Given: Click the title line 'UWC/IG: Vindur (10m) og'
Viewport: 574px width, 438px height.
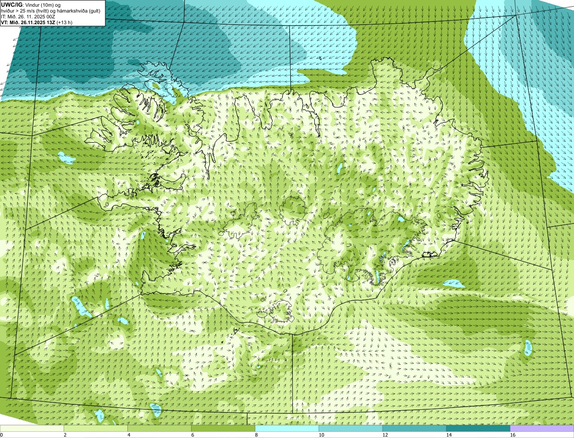Looking at the screenshot, I should coord(30,4).
